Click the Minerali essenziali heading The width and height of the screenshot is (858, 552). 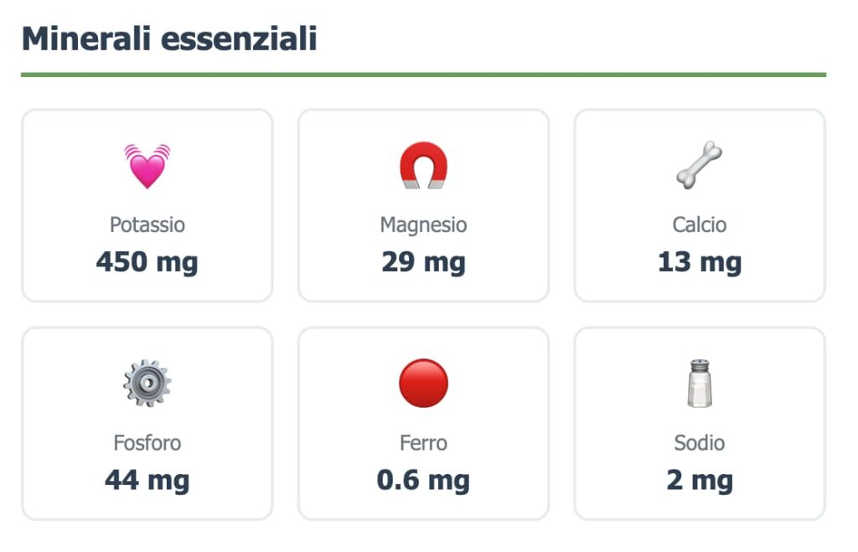[169, 39]
